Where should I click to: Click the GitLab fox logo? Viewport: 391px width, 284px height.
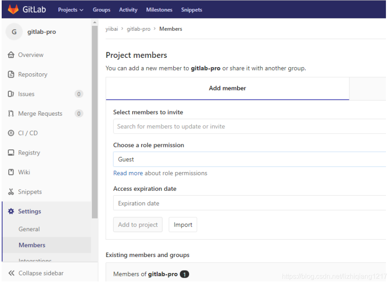[x=13, y=9]
